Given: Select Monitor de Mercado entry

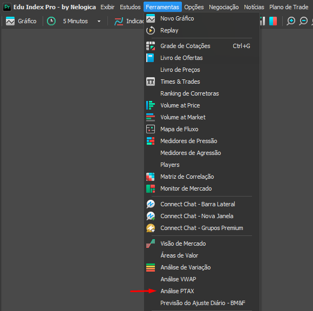Looking at the screenshot, I should click(x=202, y=188).
